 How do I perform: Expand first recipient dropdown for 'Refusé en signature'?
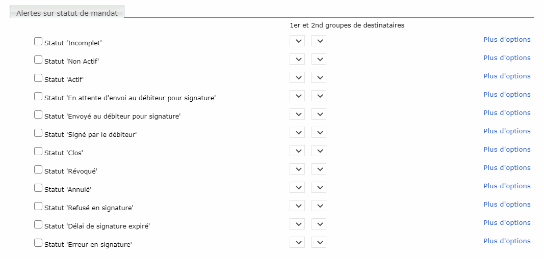point(297,206)
